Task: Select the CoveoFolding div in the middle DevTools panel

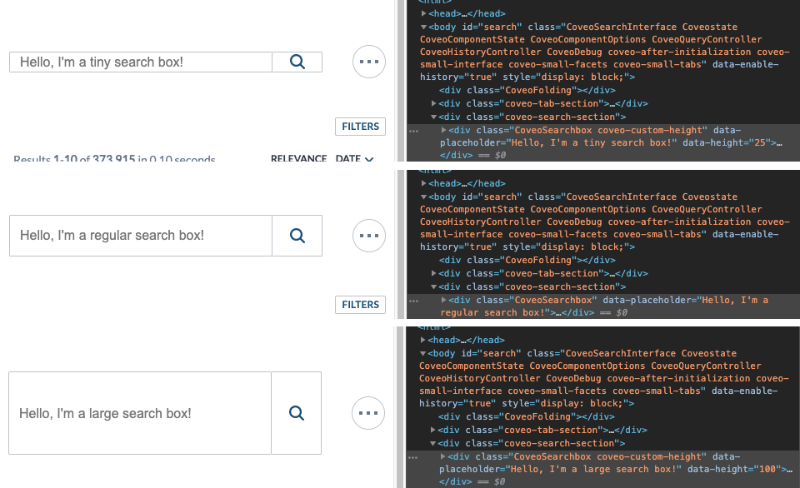Action: (527, 260)
